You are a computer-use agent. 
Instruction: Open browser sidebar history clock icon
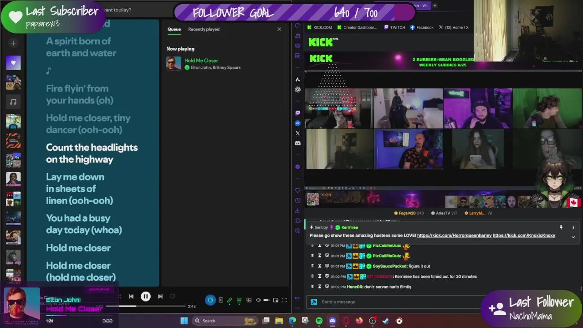297,200
